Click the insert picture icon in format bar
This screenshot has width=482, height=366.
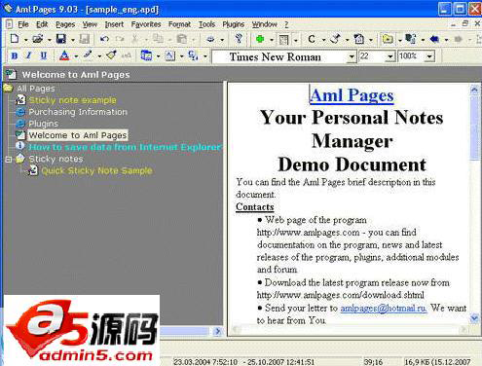coord(170,55)
